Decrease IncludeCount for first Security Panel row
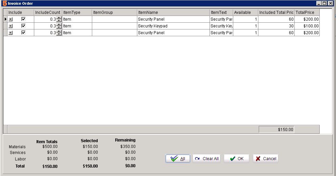The height and width of the screenshot is (176, 336). 59,21
